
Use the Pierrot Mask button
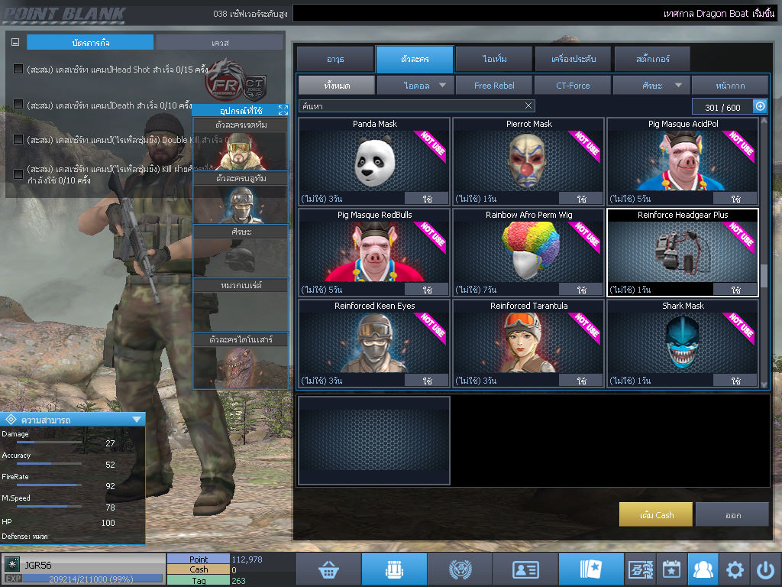(x=581, y=199)
